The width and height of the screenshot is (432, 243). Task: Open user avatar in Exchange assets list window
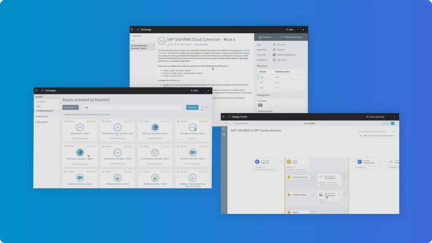point(208,90)
